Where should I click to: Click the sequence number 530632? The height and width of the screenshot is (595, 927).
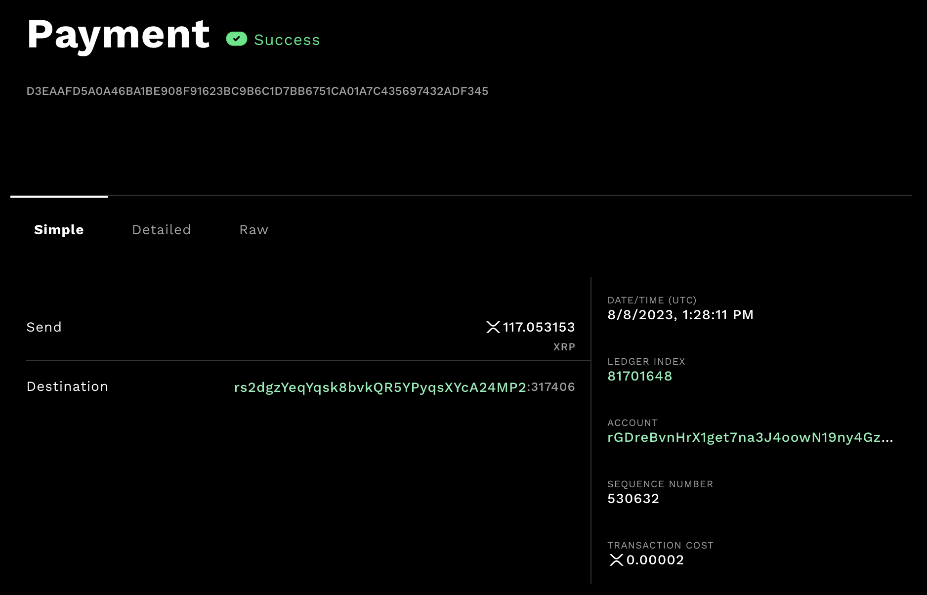coord(633,499)
